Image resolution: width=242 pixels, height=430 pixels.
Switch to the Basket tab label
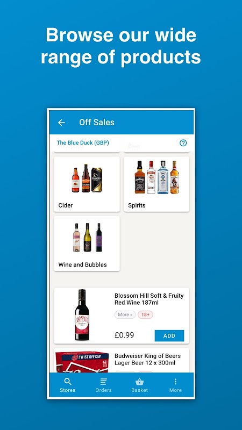coord(140,390)
